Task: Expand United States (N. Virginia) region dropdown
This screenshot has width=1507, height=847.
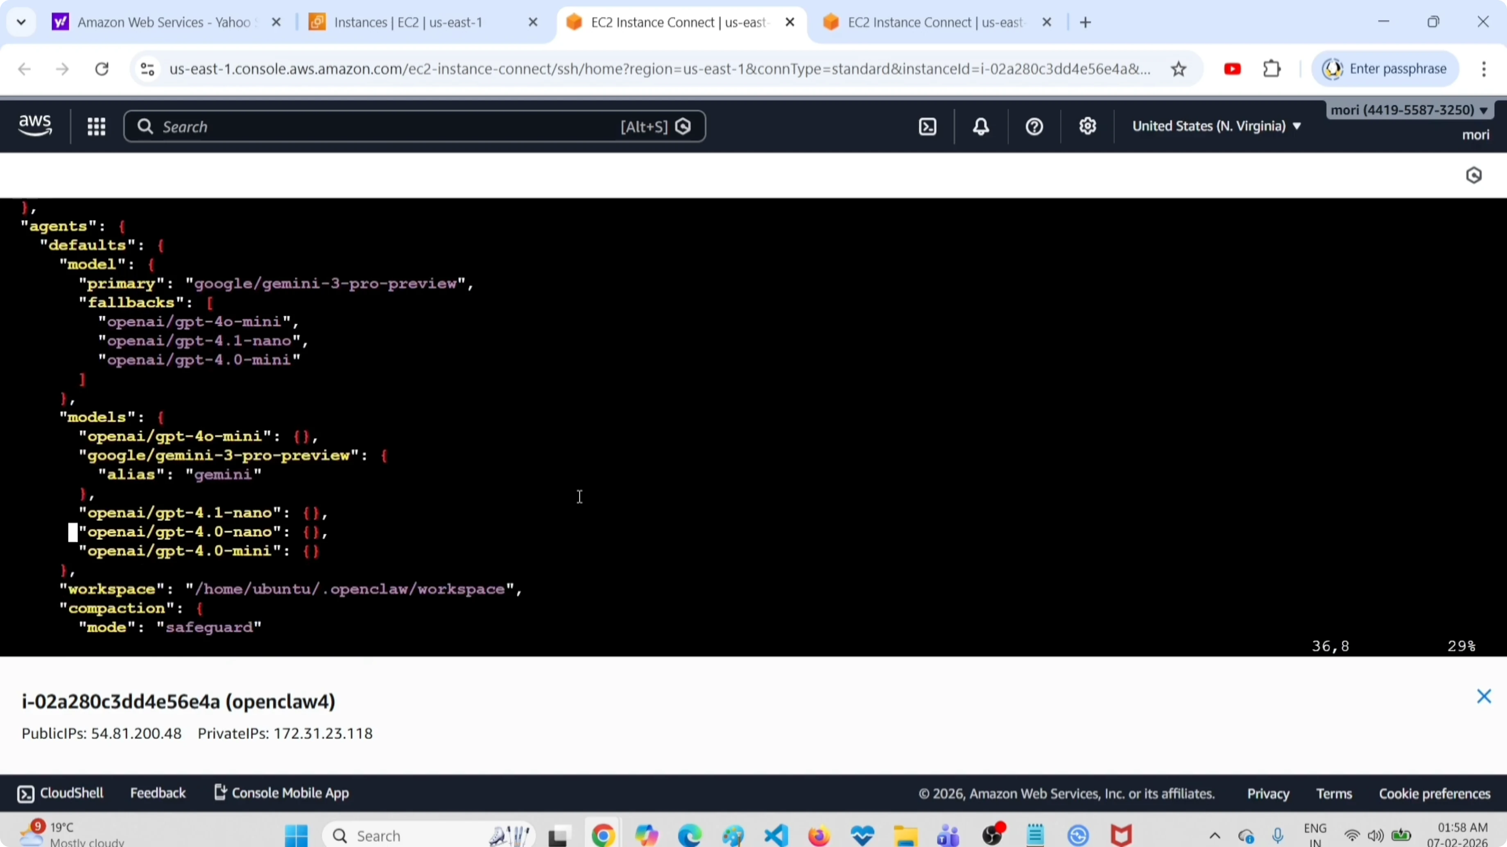Action: point(1217,126)
